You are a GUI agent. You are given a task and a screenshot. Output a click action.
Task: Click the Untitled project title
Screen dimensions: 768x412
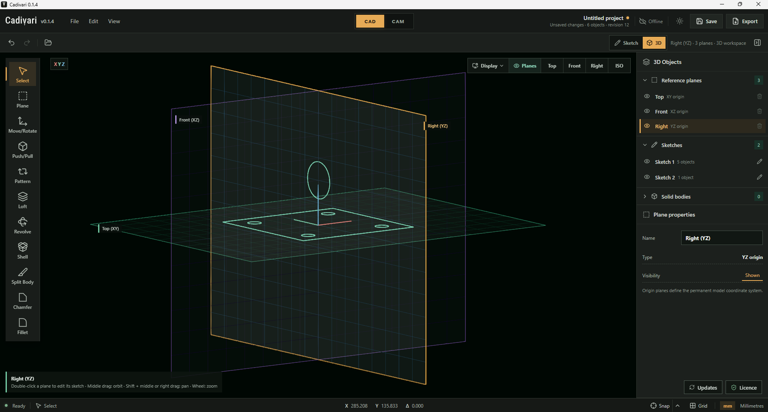pos(603,18)
